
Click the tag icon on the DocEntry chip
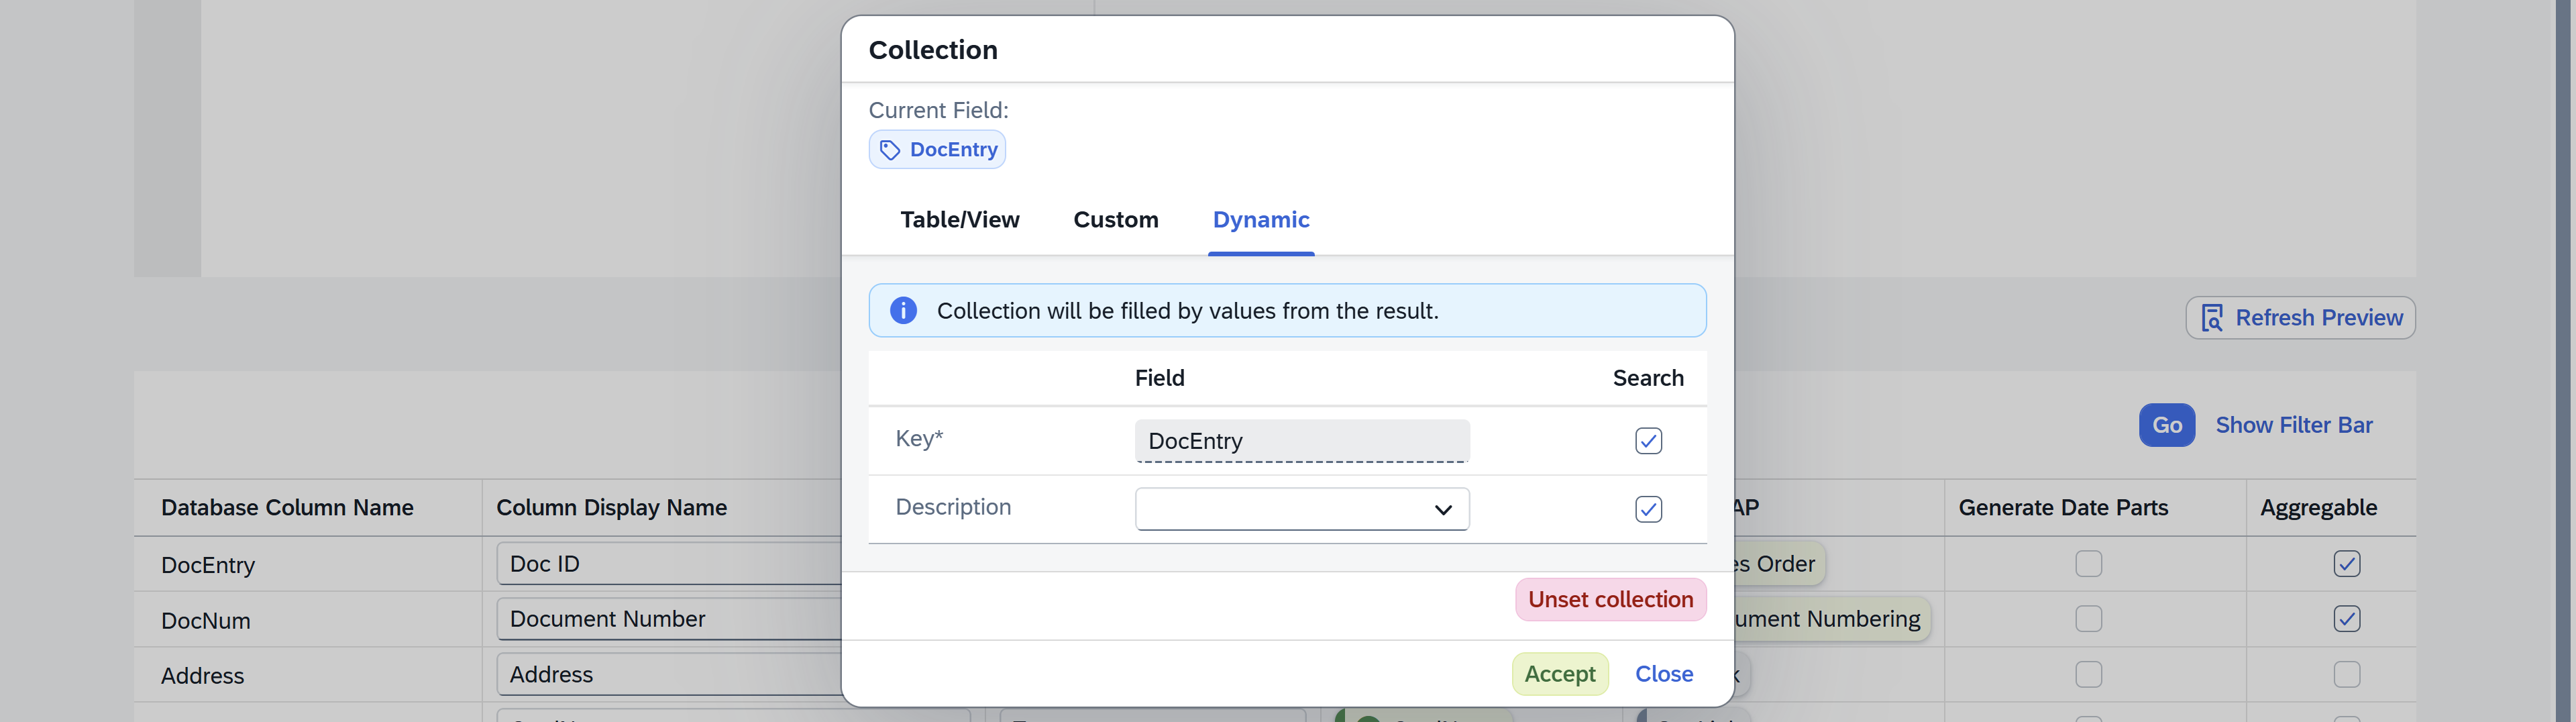[891, 150]
